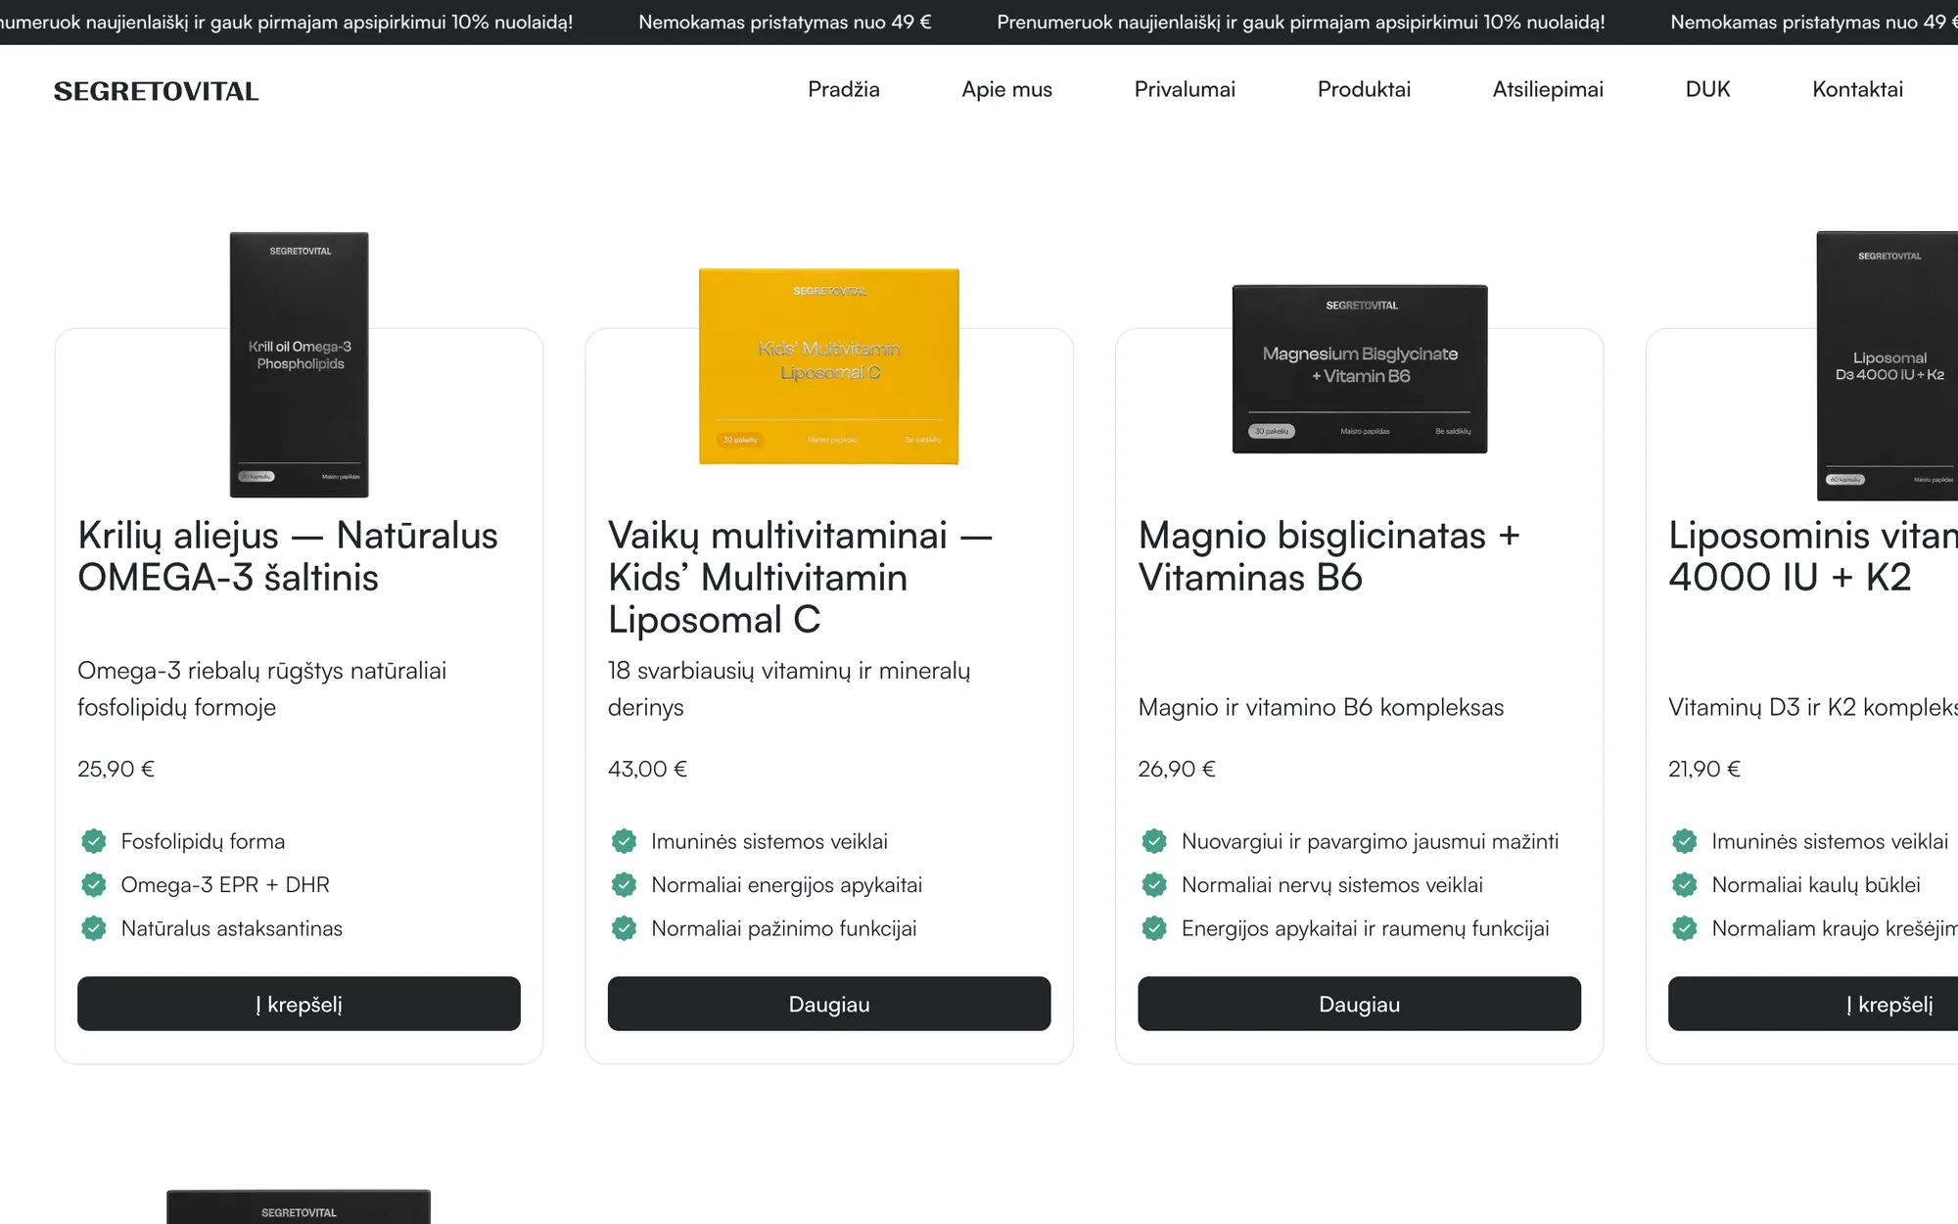
Task: Click Daugiau on Vaikų multivitaminai card
Action: coord(829,1004)
